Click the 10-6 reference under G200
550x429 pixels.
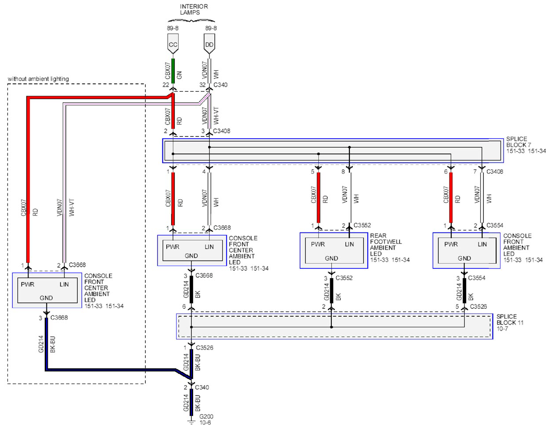click(205, 423)
